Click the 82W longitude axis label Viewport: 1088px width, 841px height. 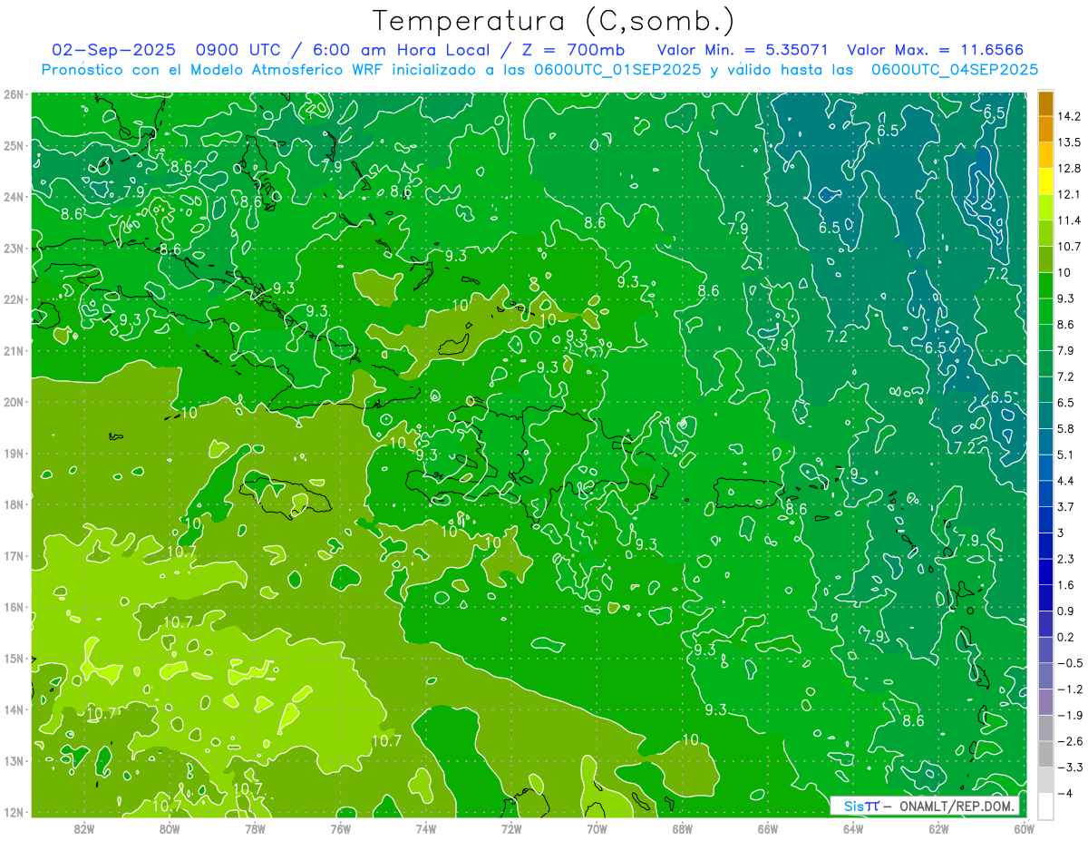(x=84, y=828)
